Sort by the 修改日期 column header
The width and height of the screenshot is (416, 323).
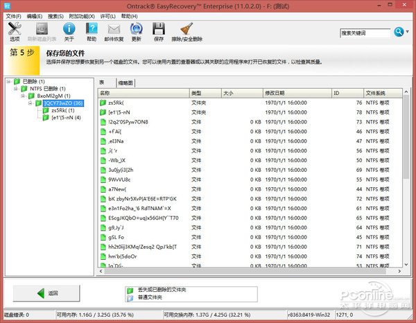[x=297, y=93]
